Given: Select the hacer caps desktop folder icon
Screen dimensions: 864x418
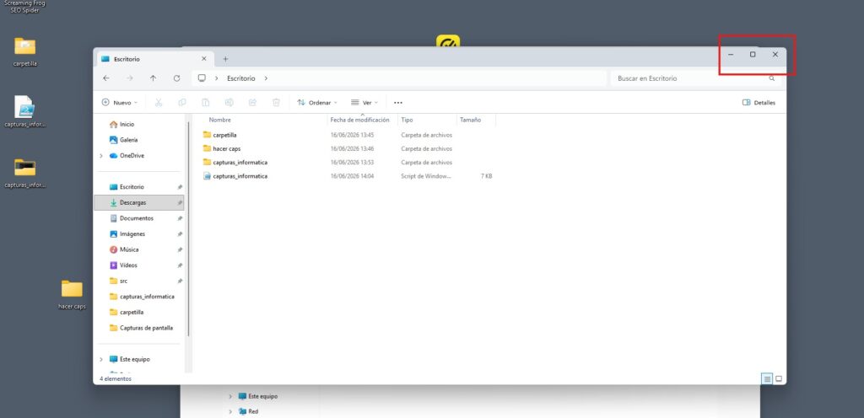Looking at the screenshot, I should pyautogui.click(x=72, y=294).
